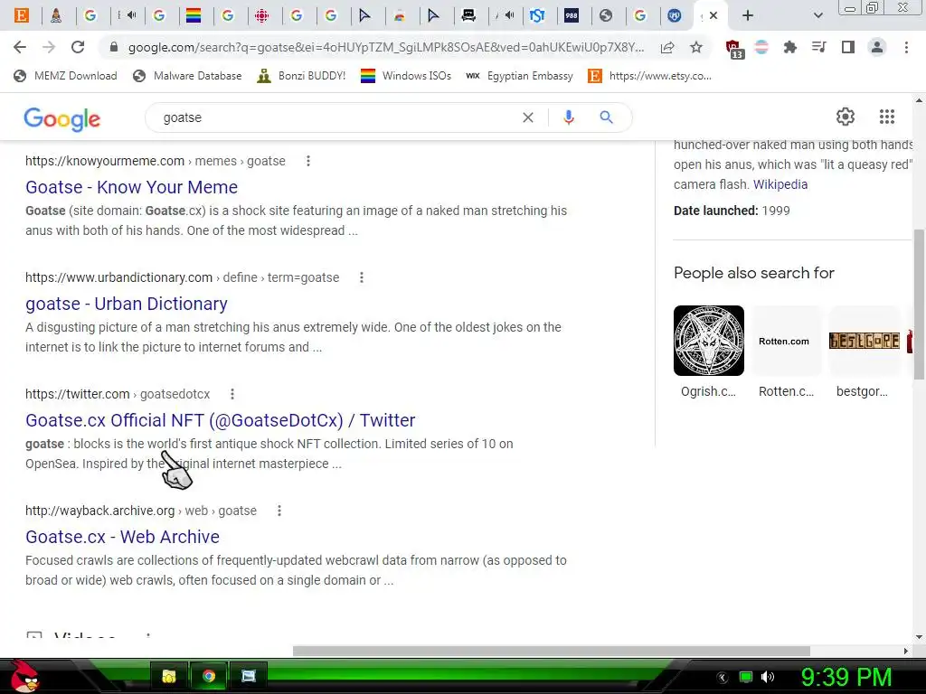Viewport: 926px width, 694px height.
Task: Open the Extensions puzzle piece menu
Action: point(790,47)
